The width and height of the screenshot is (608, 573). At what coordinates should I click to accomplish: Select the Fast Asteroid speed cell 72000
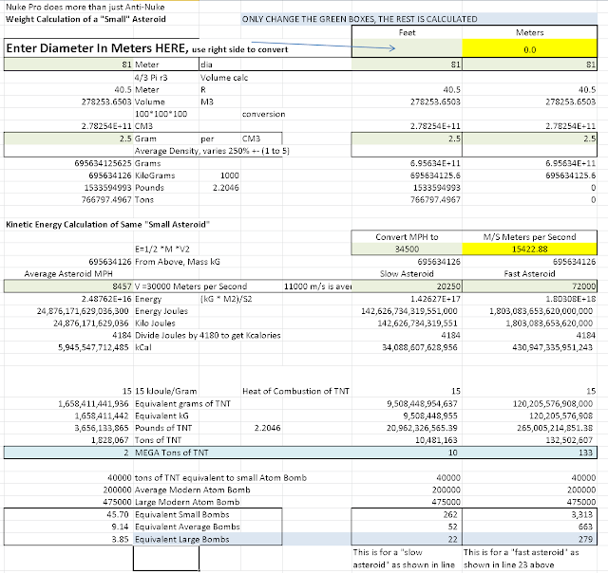click(529, 286)
